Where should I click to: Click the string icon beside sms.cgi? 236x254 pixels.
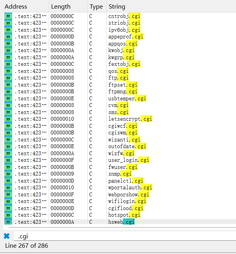pos(8,112)
